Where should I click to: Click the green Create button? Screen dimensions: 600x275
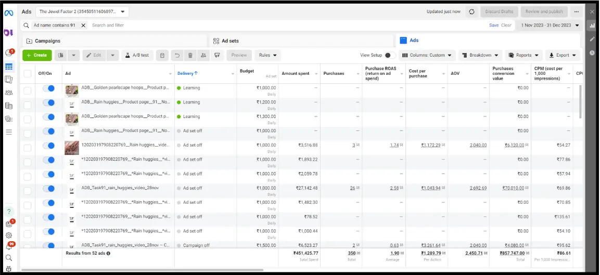[36, 55]
